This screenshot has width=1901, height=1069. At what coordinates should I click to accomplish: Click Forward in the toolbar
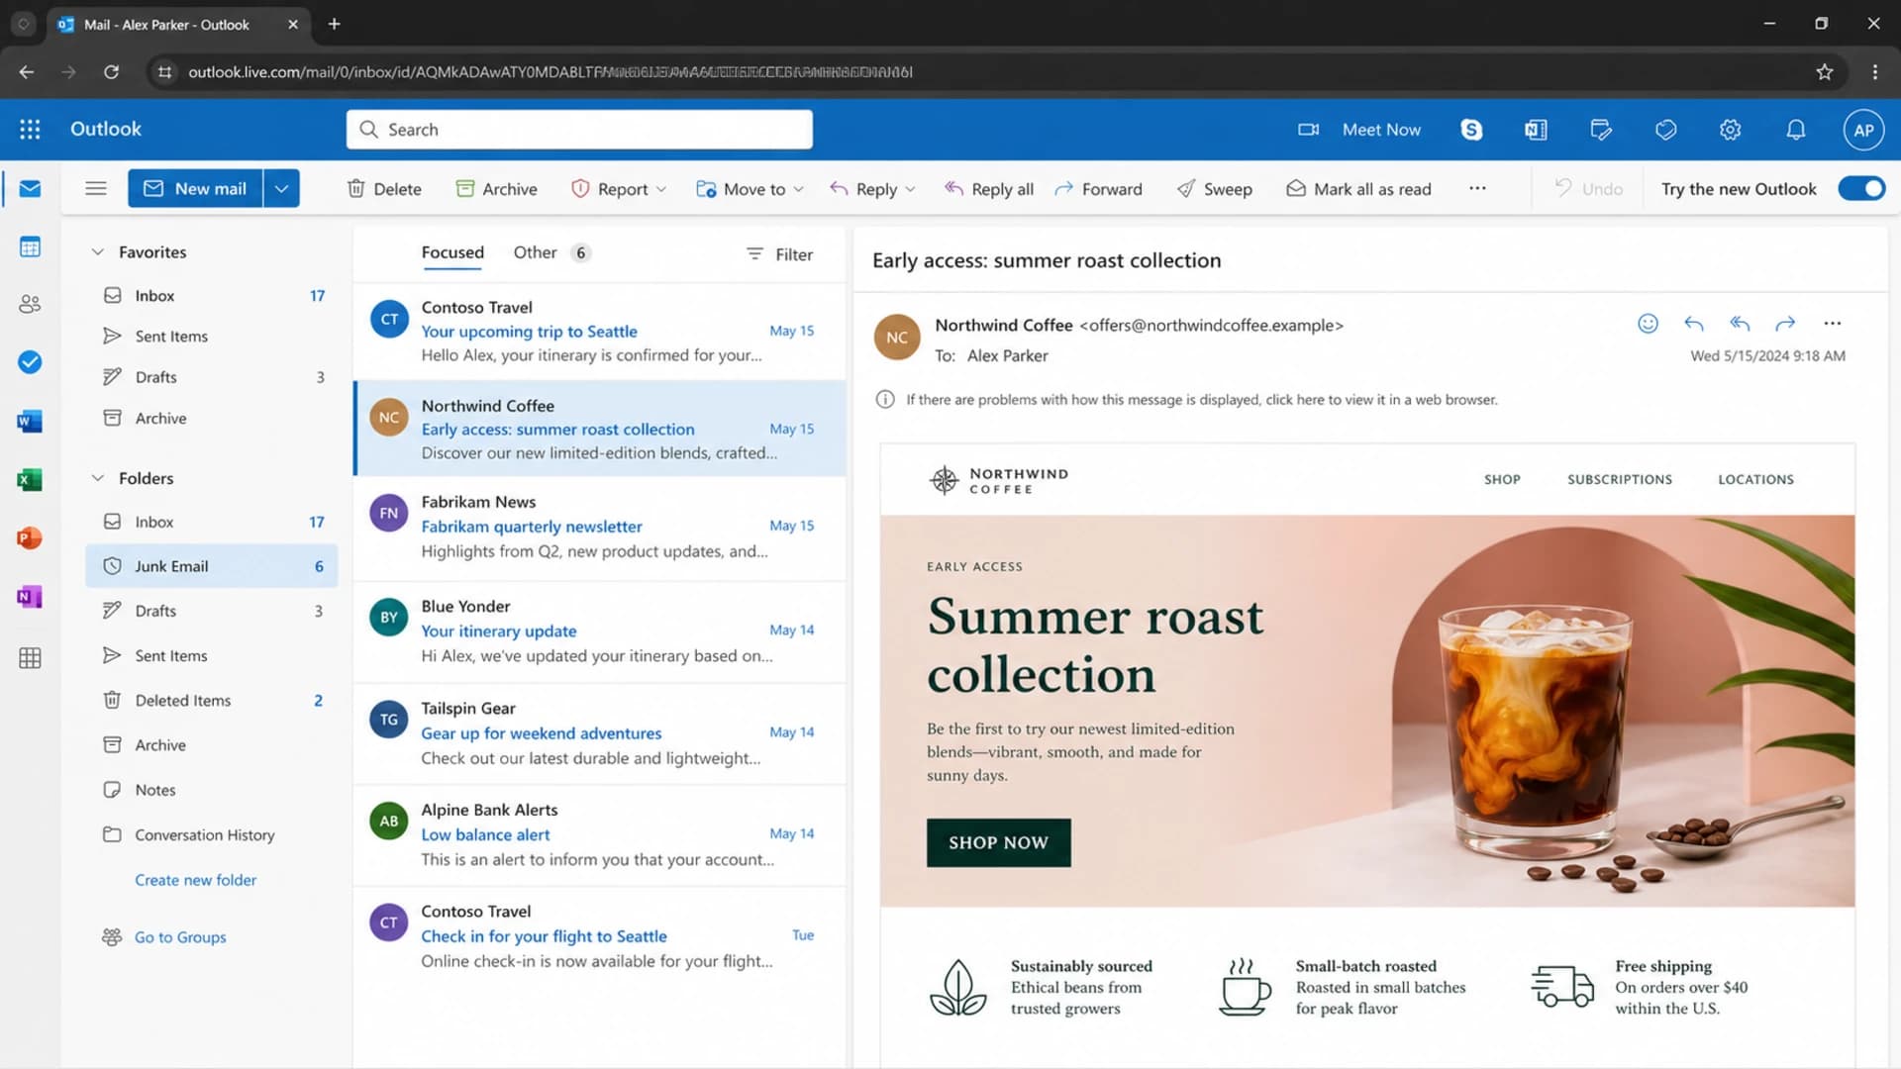(1098, 188)
